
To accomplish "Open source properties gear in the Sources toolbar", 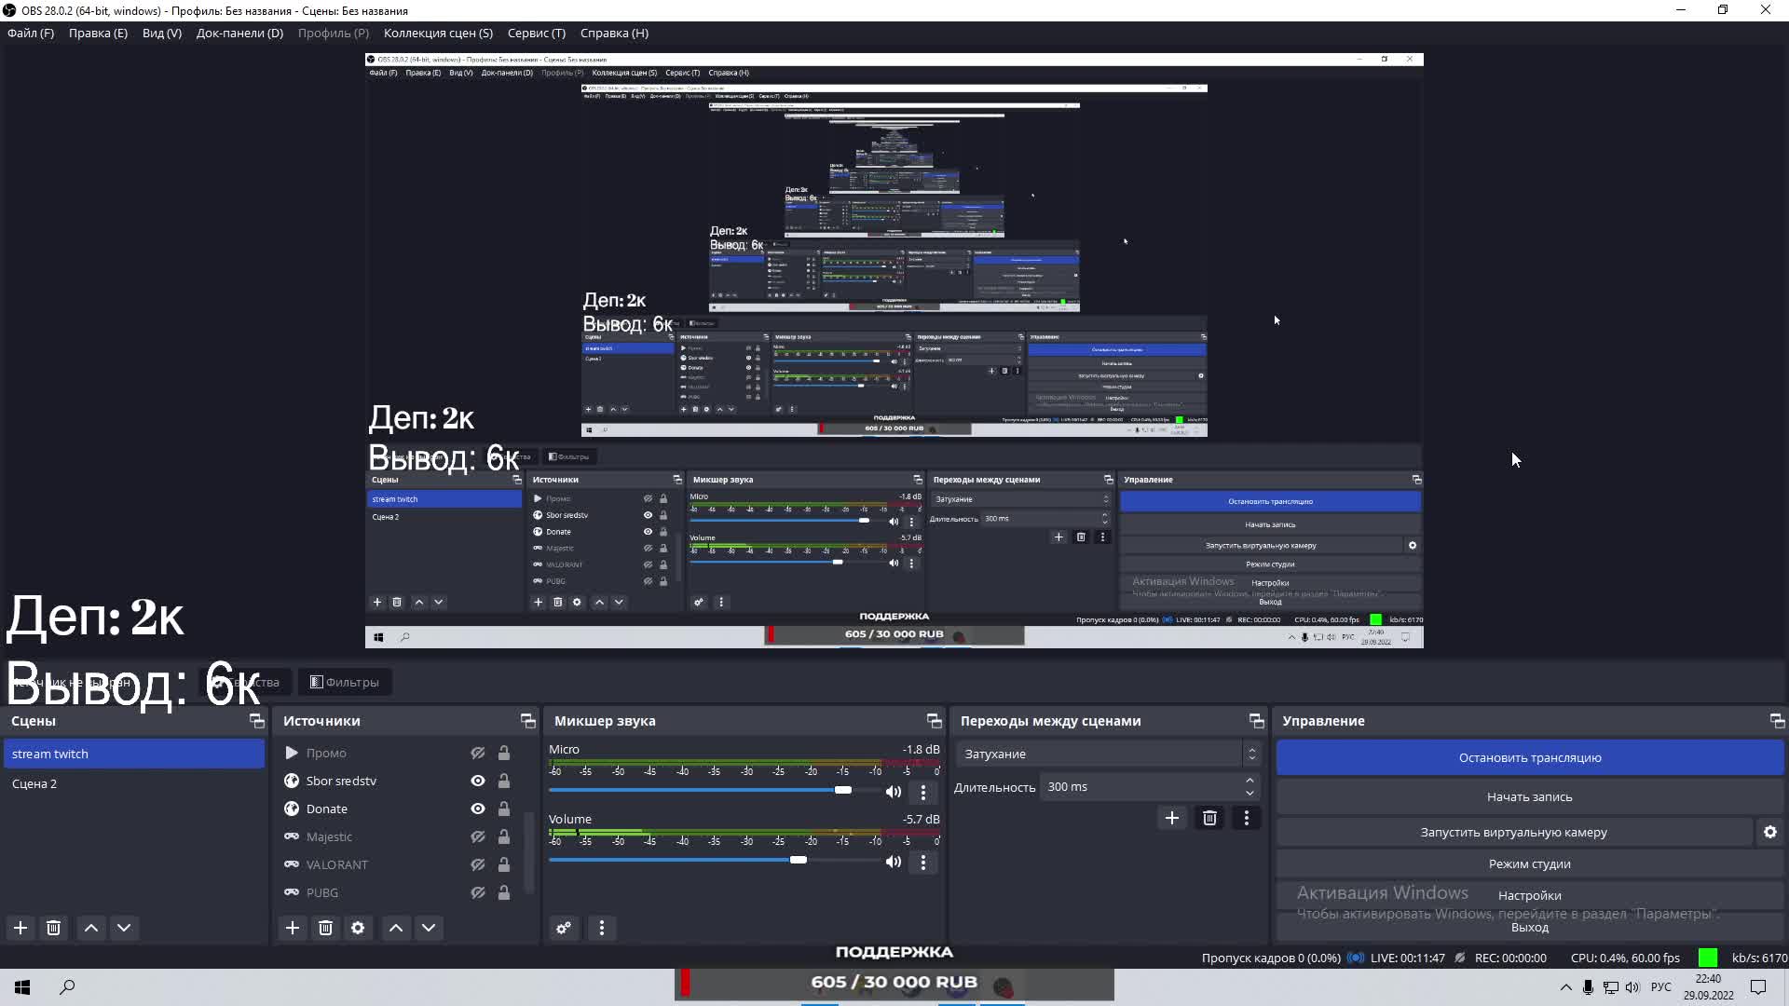I will 358,928.
